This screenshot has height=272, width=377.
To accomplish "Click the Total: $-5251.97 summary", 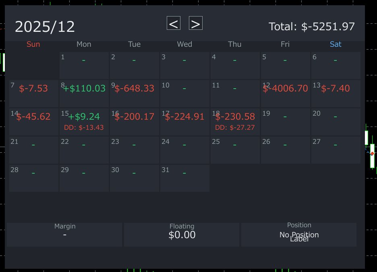I will [312, 27].
